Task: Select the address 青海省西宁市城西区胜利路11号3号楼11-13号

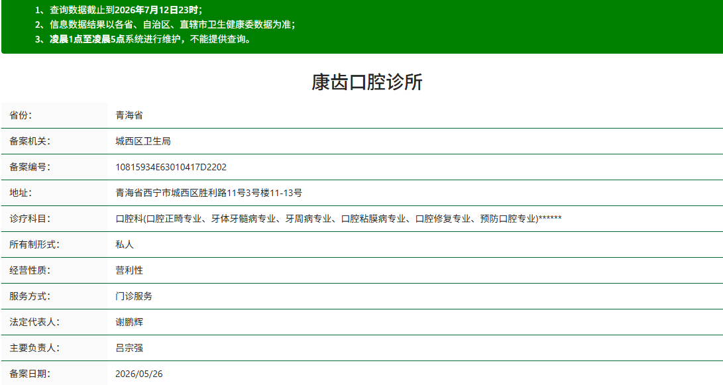Action: coord(209,193)
